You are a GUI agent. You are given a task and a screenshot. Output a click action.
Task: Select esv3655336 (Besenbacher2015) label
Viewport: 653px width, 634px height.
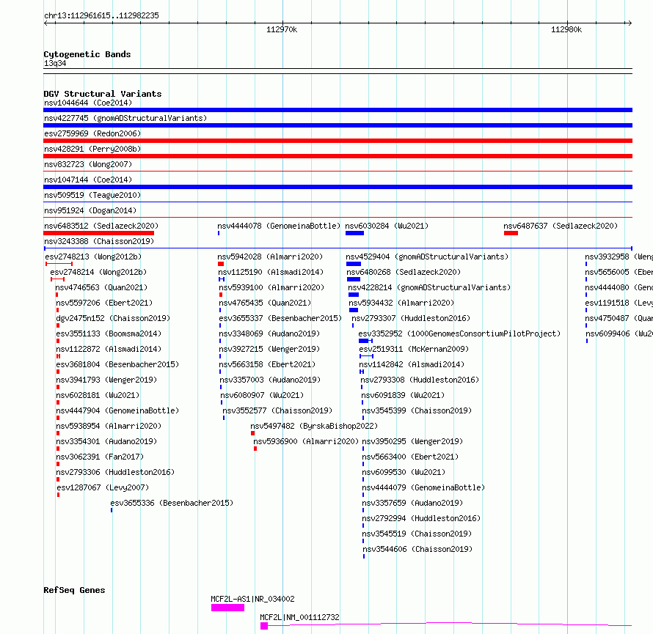coord(172,503)
